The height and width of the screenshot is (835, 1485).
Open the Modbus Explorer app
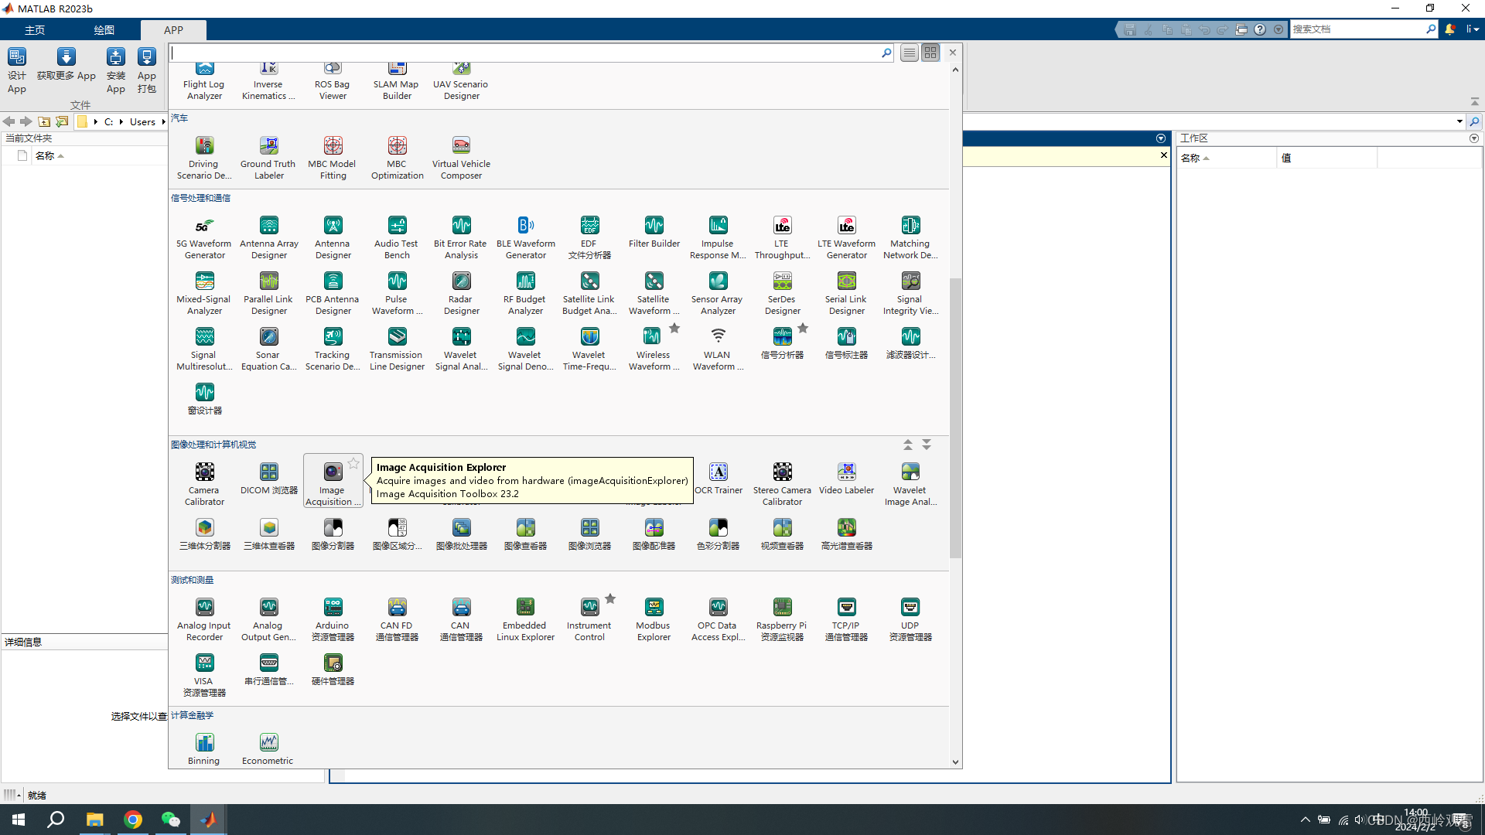click(654, 613)
